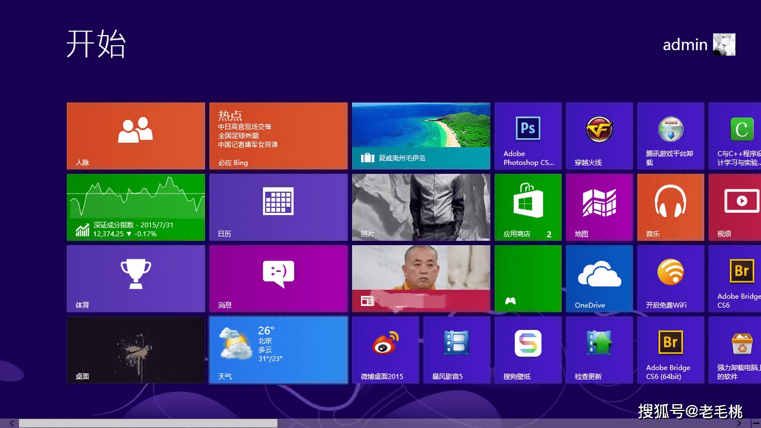This screenshot has height=428, width=761.
Task: Open the 消息 messaging tile
Action: (x=278, y=279)
